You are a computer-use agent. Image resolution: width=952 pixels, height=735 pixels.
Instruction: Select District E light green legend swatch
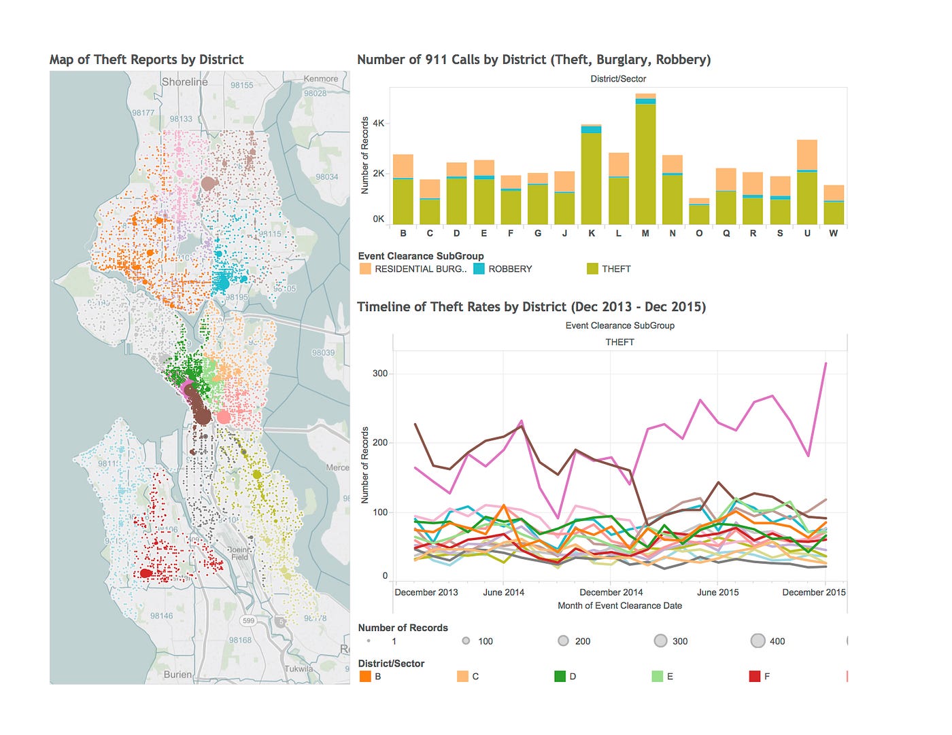(656, 676)
